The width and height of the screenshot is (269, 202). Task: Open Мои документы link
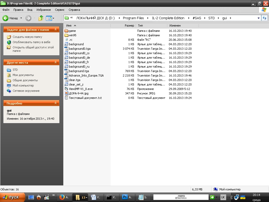coord(23,75)
